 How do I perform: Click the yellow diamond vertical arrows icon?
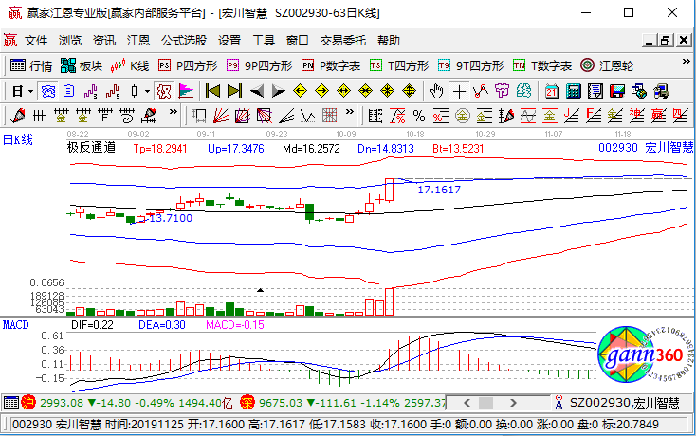pyautogui.click(x=409, y=91)
